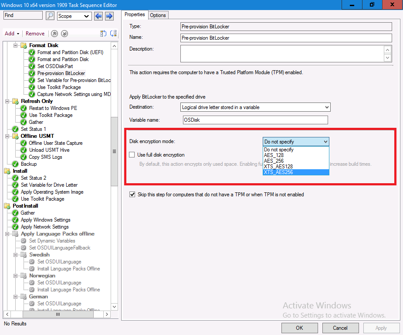Choose XTS_AES256 encryption option
403x335 pixels.
(296, 172)
